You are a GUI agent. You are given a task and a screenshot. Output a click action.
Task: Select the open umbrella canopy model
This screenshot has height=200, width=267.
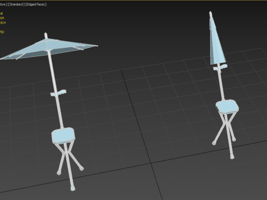pos(48,49)
